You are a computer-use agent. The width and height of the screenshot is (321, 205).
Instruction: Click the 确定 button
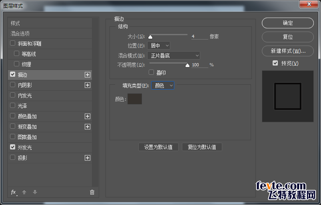click(288, 23)
